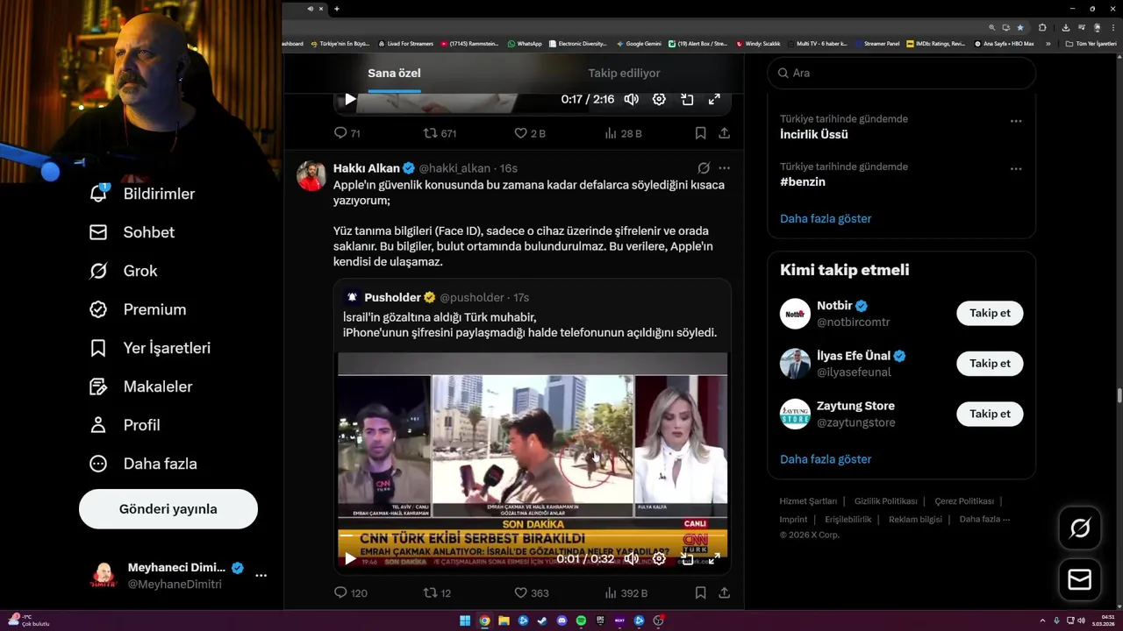Viewport: 1123px width, 631px height.
Task: Go to Profil page
Action: [x=124, y=425]
